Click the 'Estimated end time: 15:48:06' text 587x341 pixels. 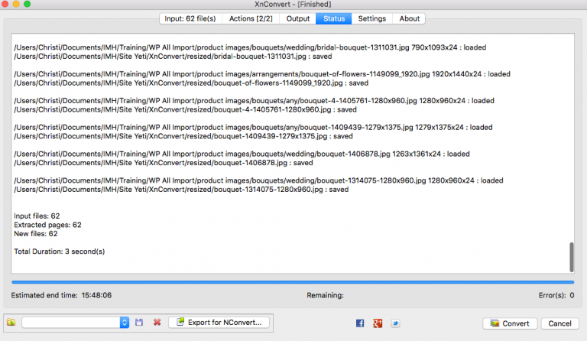pyautogui.click(x=61, y=295)
